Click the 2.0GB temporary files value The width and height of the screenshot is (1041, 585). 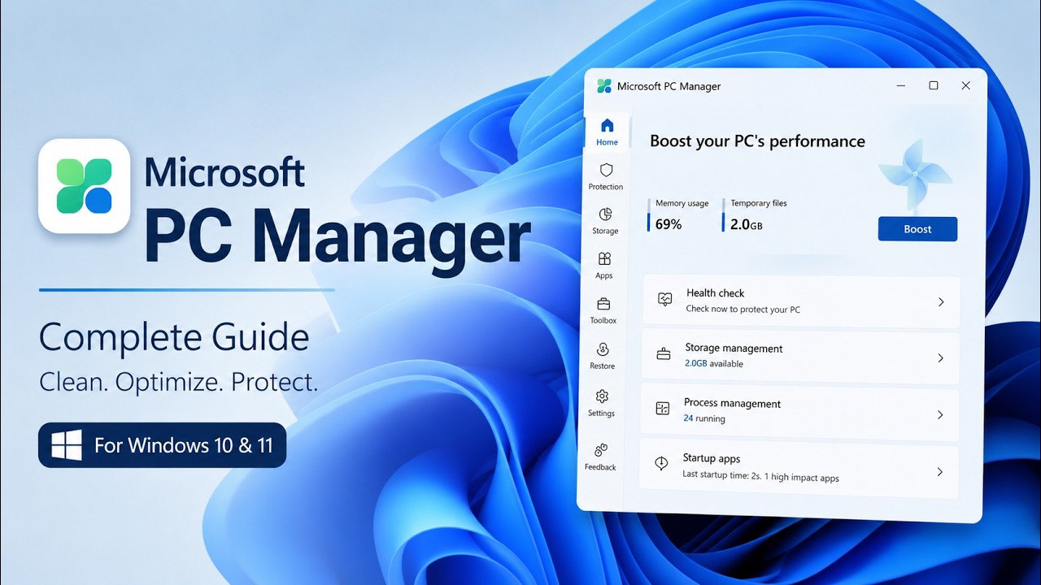(747, 224)
